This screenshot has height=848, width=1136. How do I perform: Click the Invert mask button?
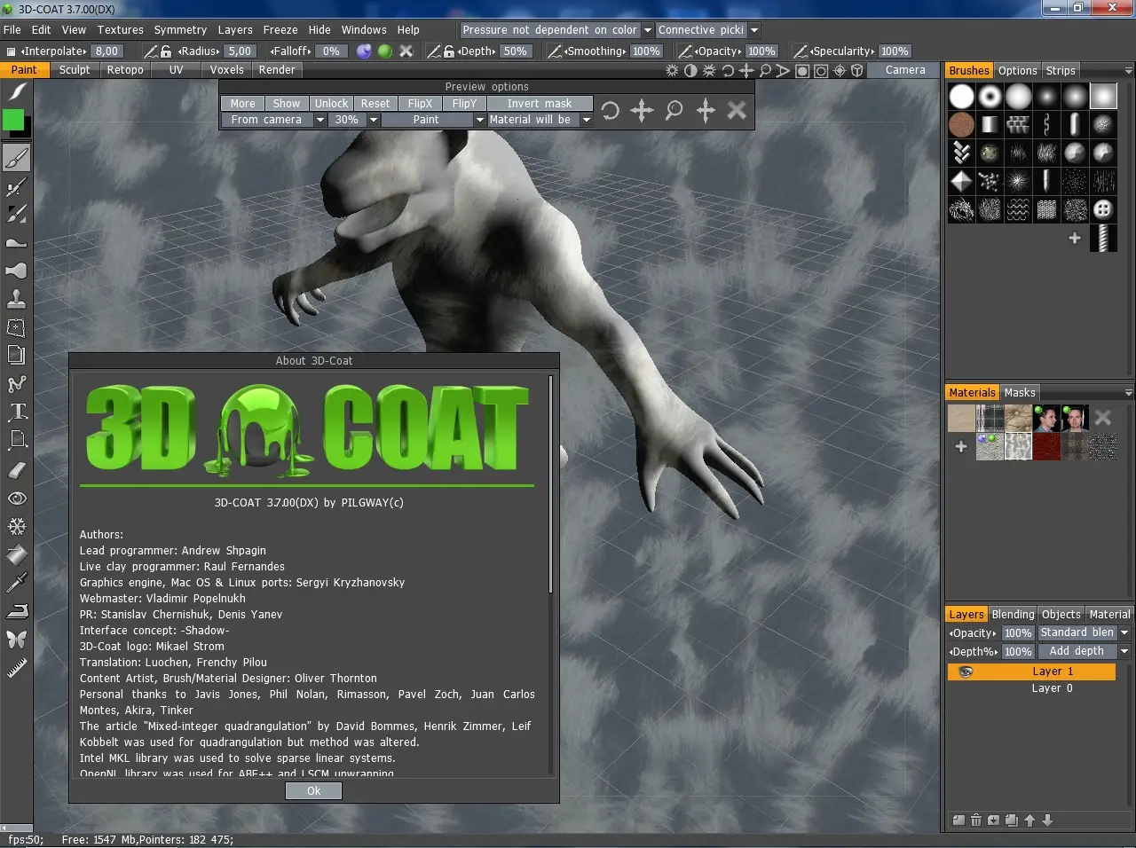[540, 104]
